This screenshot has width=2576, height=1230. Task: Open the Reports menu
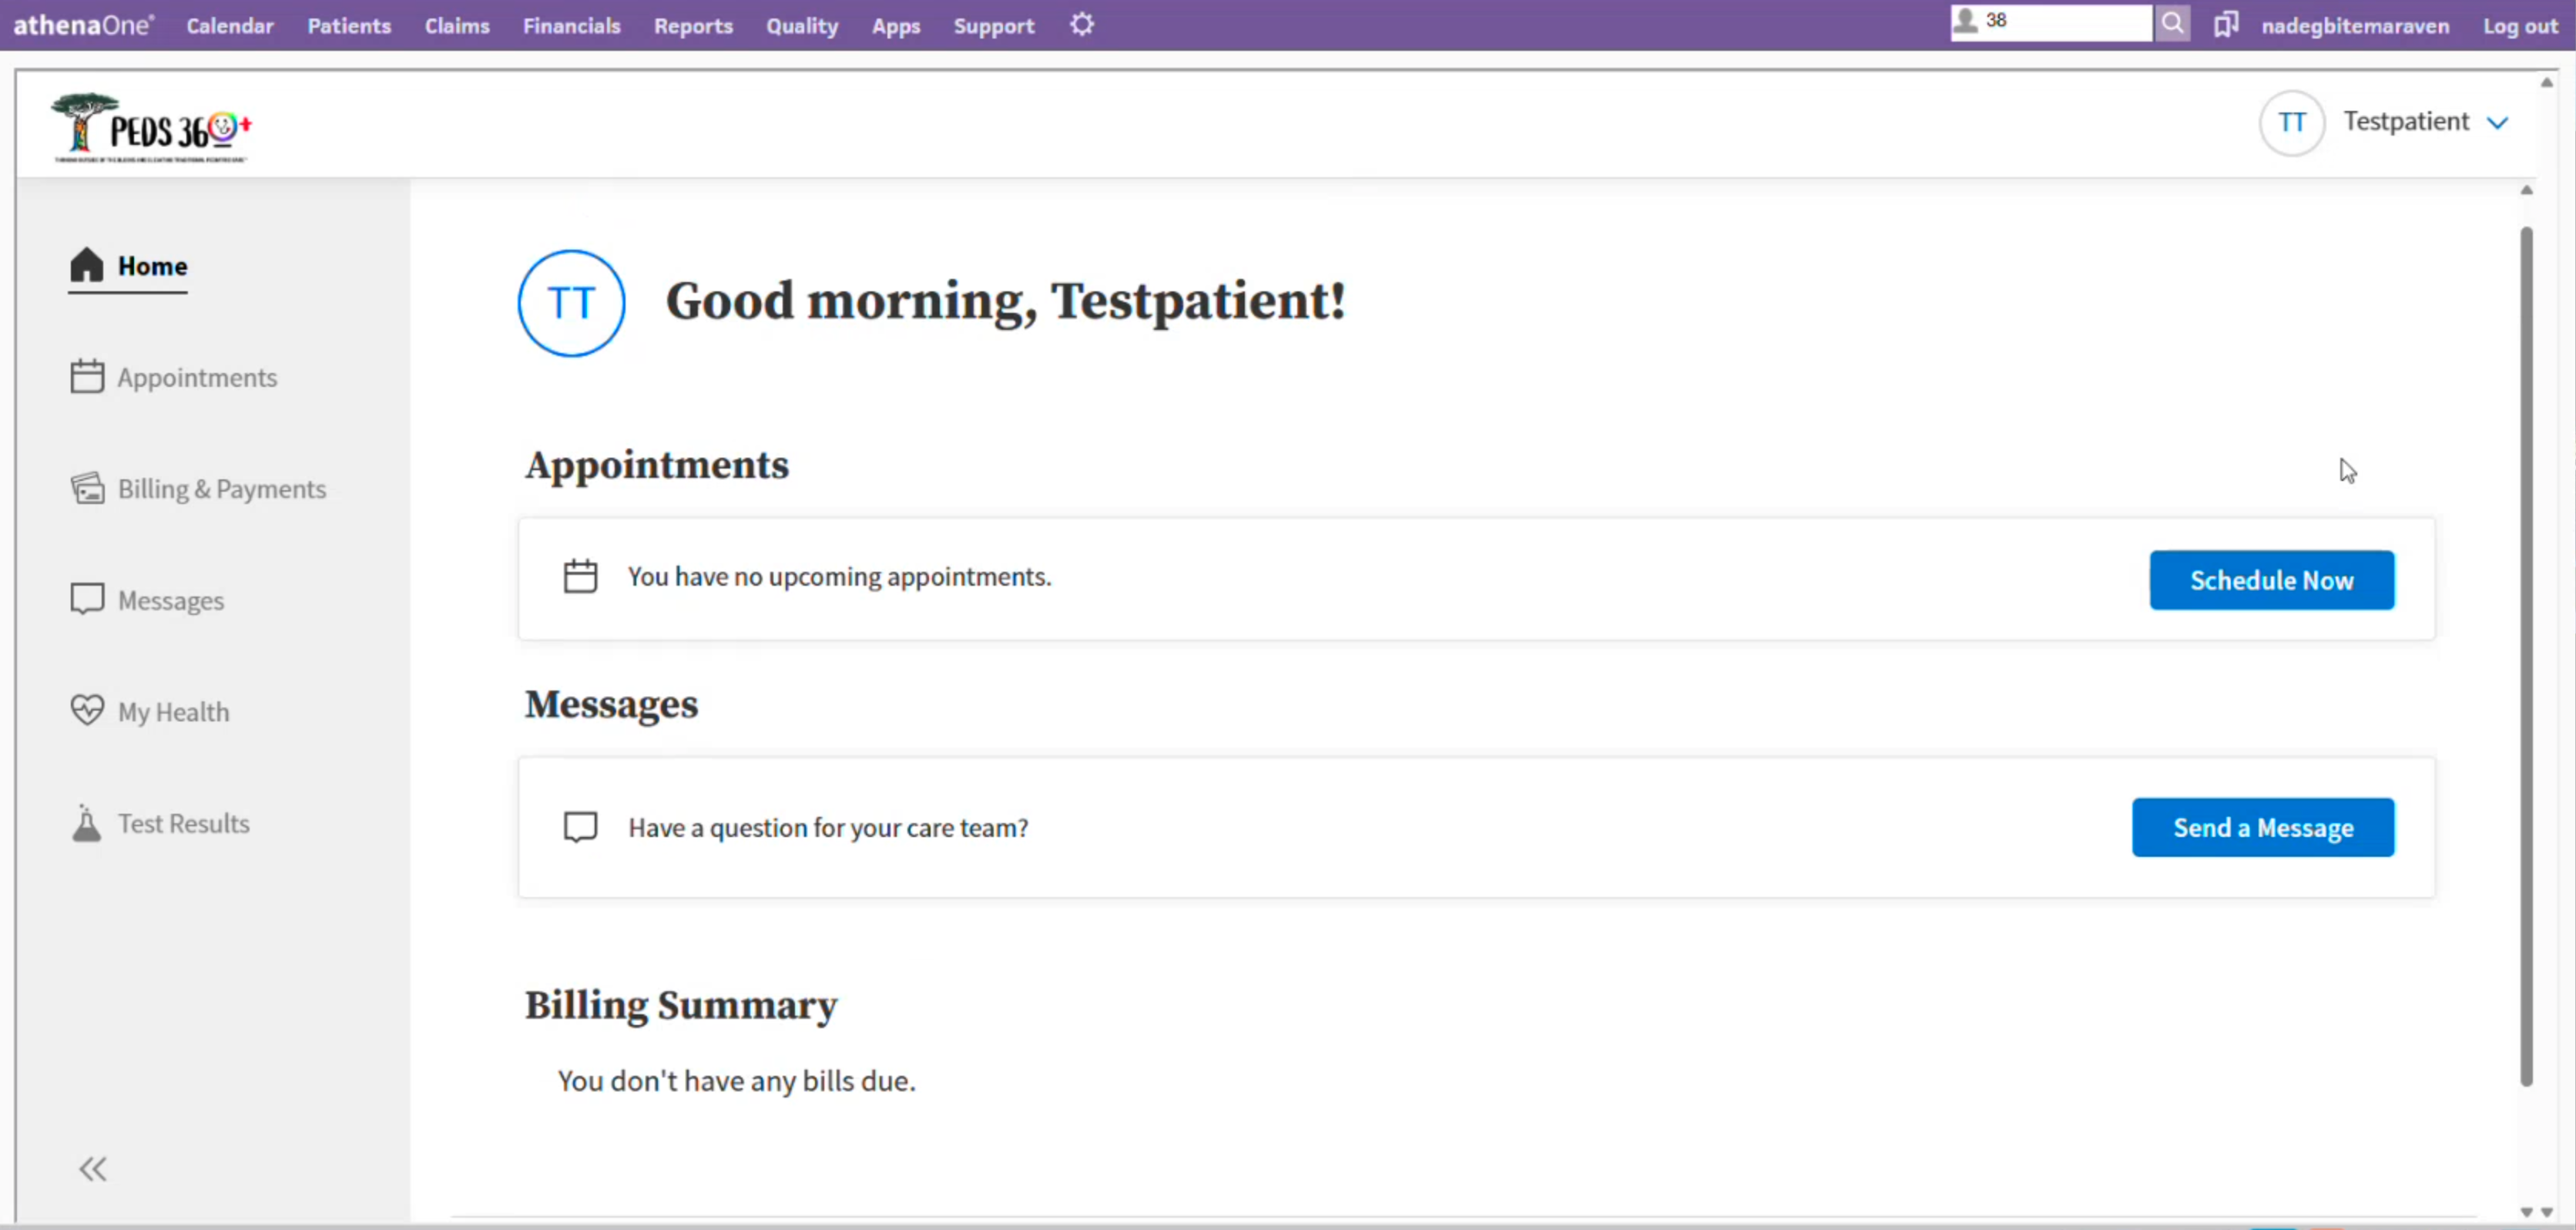693,26
